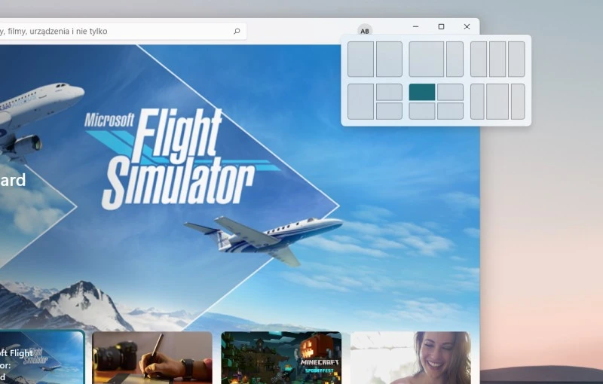Viewport: 603px width, 384px height.
Task: Select highlighted top-left quadrant snap zone
Action: [x=422, y=92]
